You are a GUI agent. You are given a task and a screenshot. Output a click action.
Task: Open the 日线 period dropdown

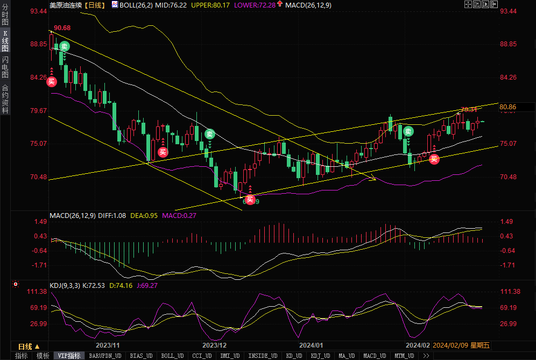(29, 345)
